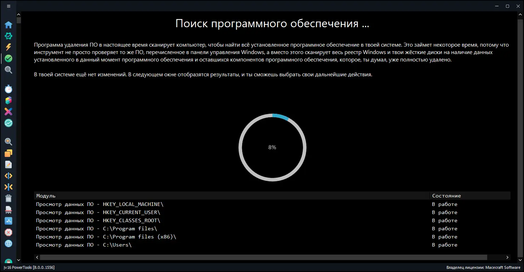The height and width of the screenshot is (272, 524).
Task: Select the green checkmark tool in sidebar
Action: (8, 58)
